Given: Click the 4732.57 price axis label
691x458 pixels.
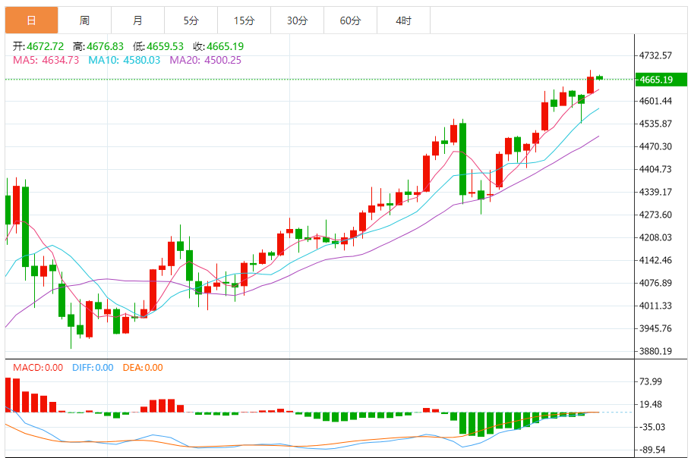Looking at the screenshot, I should 656,56.
